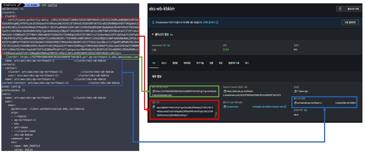Image resolution: width=366 pixels, height=154 pixels.
Task: Click the '- --cluster-name' argument line
Action: (23, 131)
